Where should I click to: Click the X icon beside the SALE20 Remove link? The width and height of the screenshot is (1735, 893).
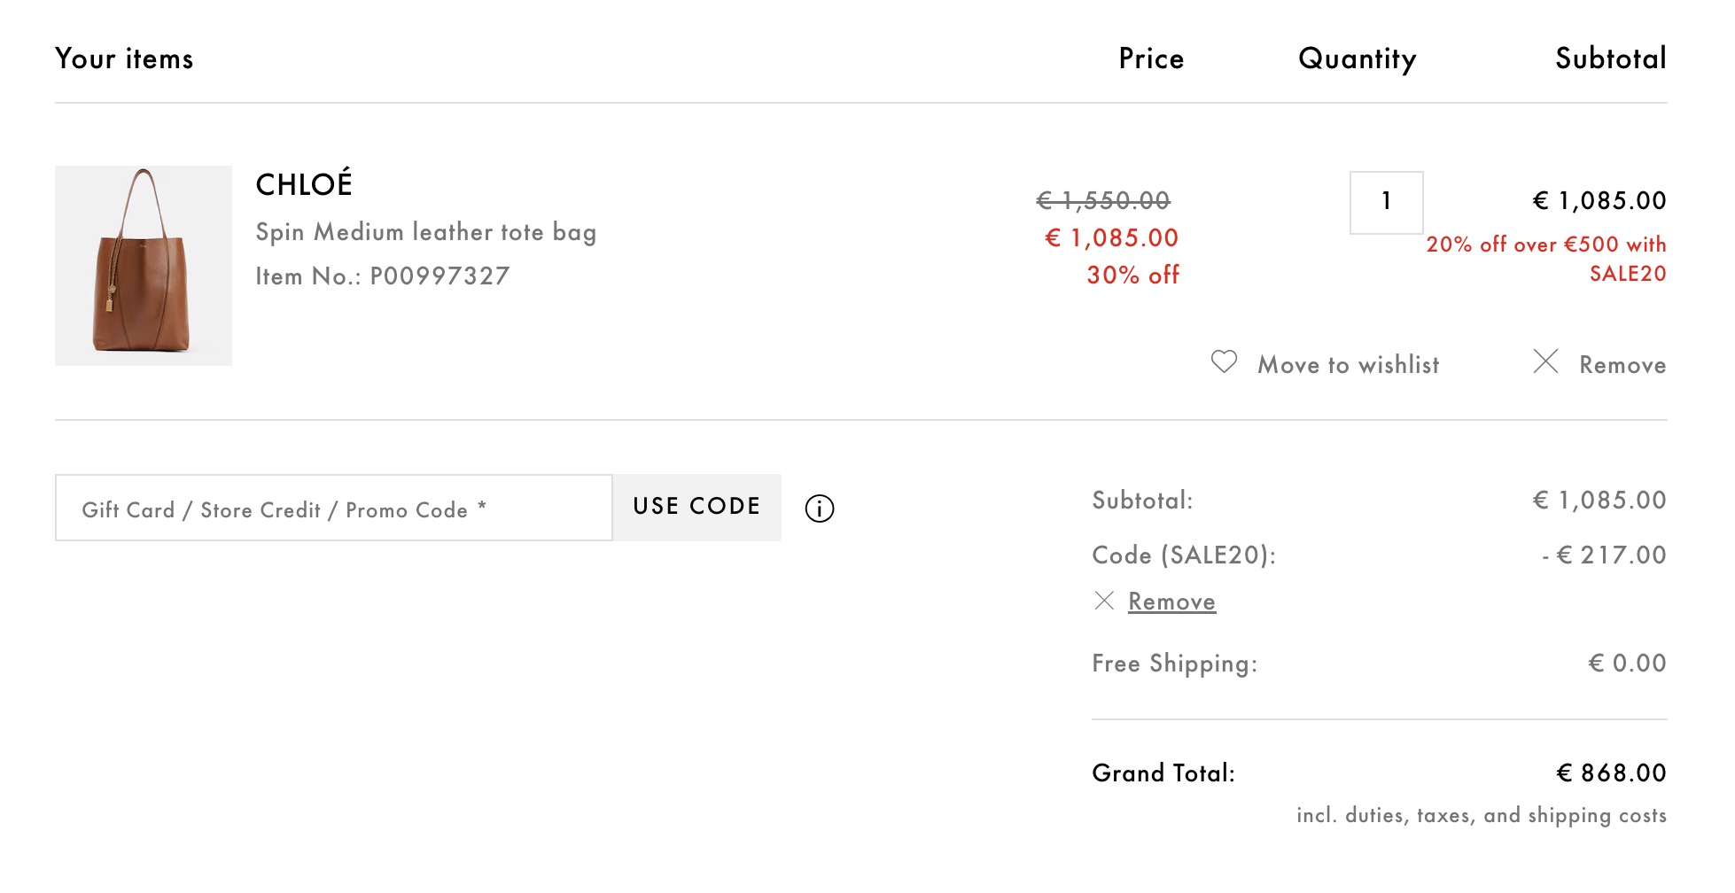1104,601
